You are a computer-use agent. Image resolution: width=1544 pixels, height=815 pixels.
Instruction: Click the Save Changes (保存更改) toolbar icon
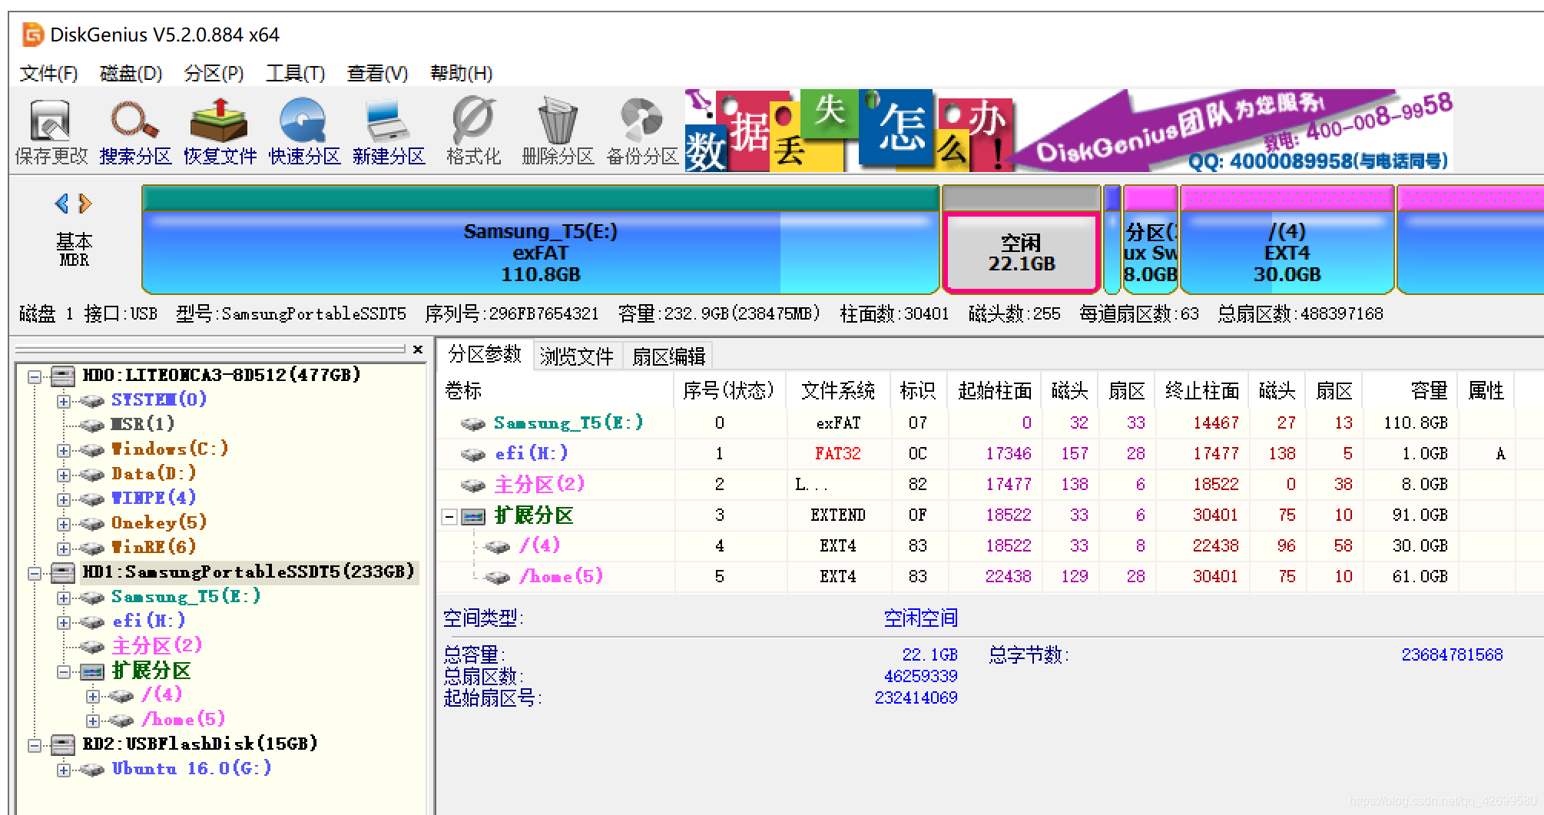coord(51,121)
